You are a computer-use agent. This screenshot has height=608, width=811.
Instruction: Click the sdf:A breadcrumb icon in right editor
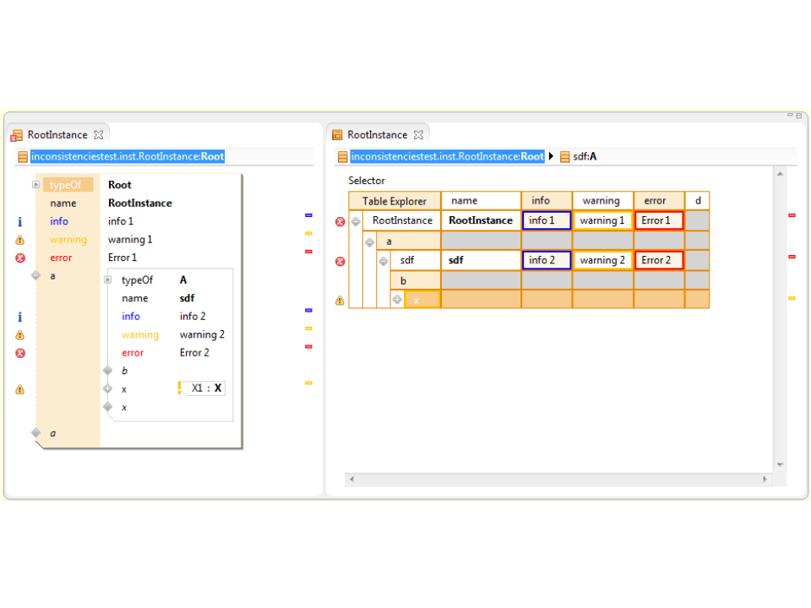(x=563, y=156)
